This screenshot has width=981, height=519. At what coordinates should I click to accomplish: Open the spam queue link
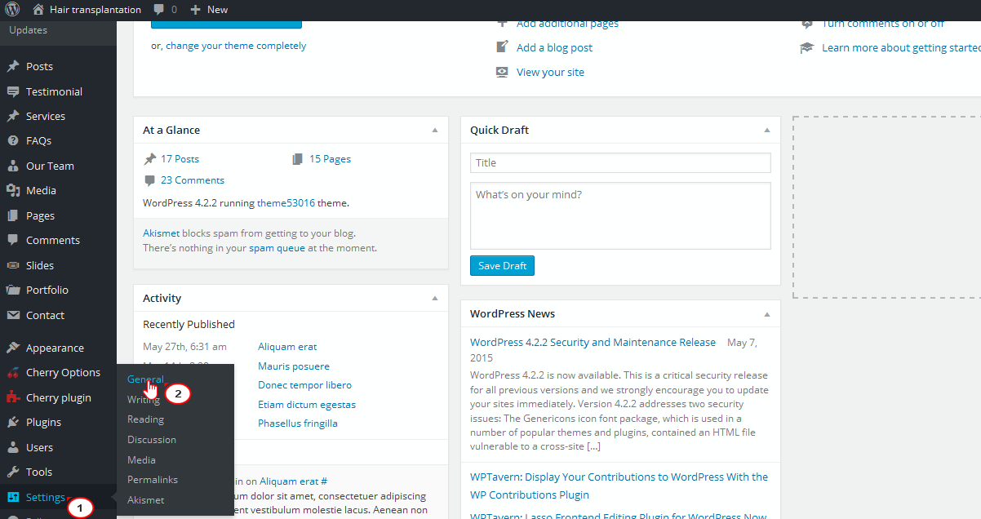tap(277, 248)
